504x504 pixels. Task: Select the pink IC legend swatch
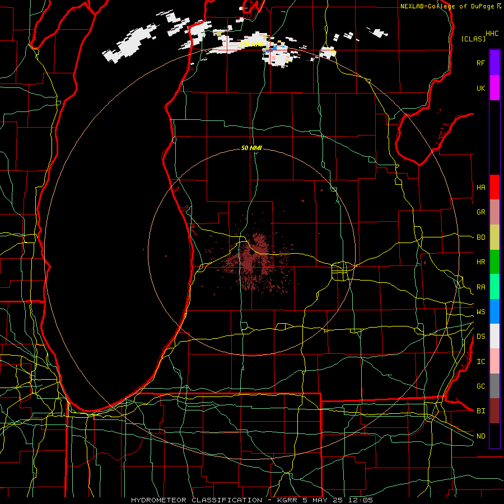point(494,361)
